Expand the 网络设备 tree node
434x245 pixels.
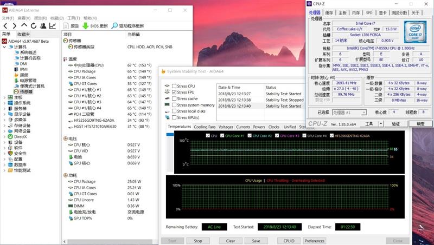pyautogui.click(x=4, y=131)
